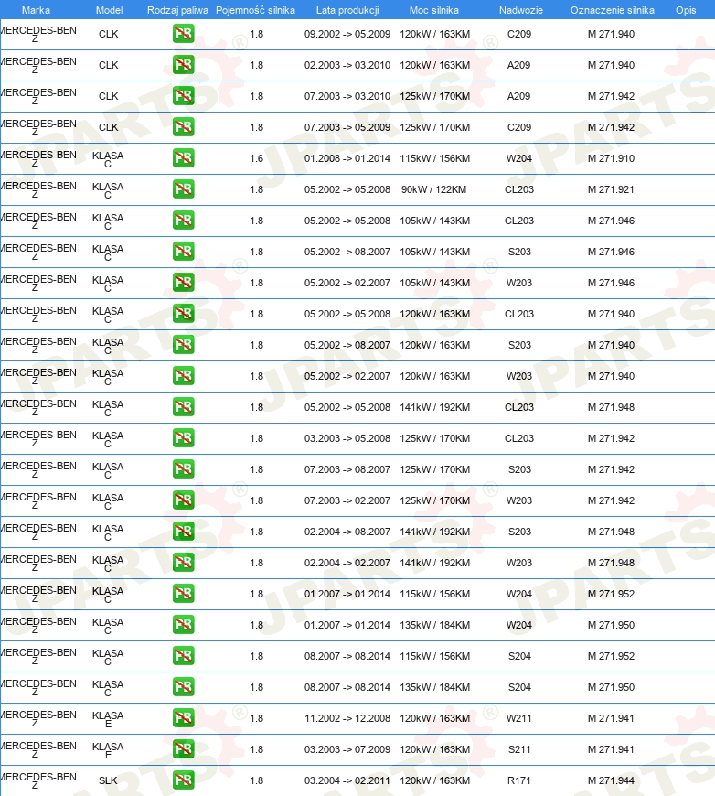The image size is (715, 796).
Task: Click the fuel icon in the 90kW / 122KM row
Action: (x=183, y=189)
